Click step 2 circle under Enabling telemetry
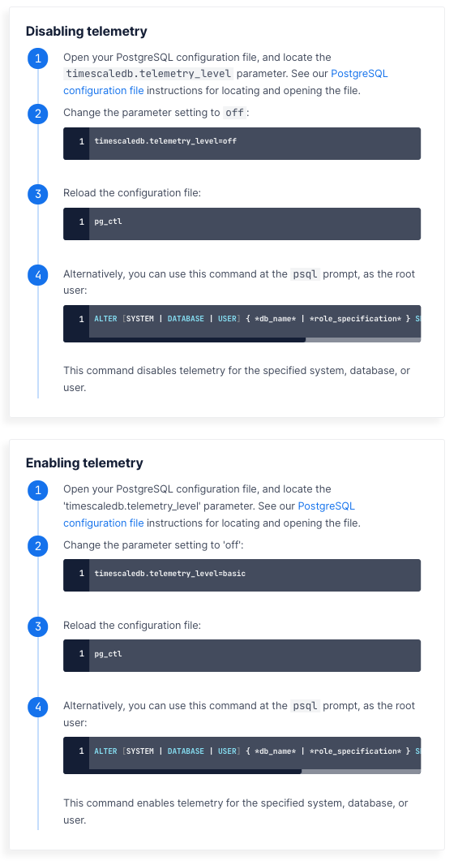458x865 pixels. (37, 545)
